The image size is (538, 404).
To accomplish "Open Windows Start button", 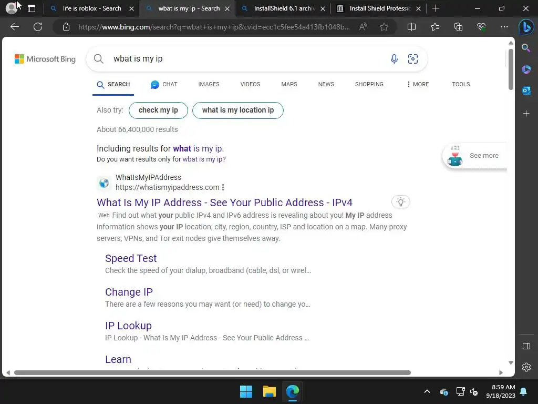I will (x=246, y=391).
